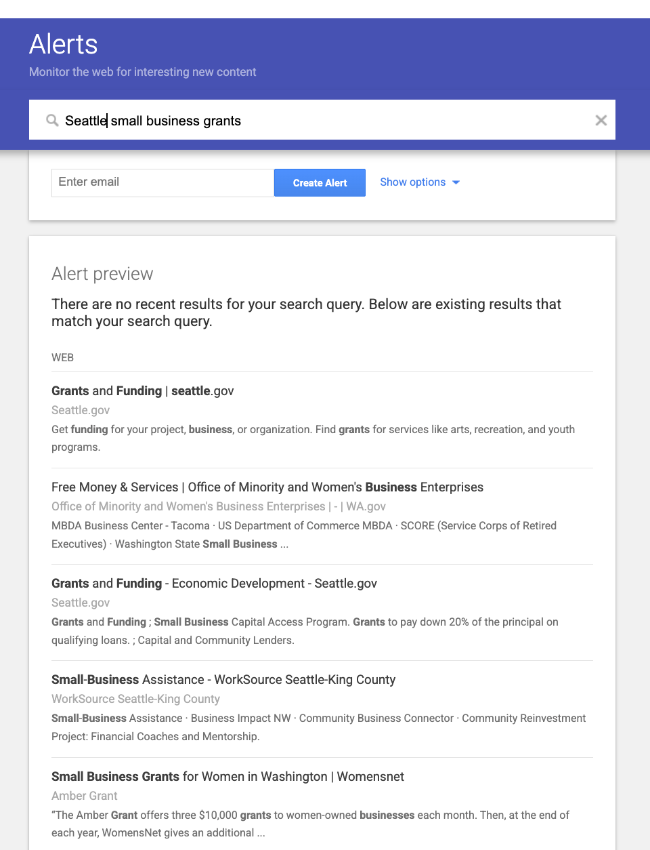Click the Amber Grant source label
The width and height of the screenshot is (650, 850).
(85, 796)
